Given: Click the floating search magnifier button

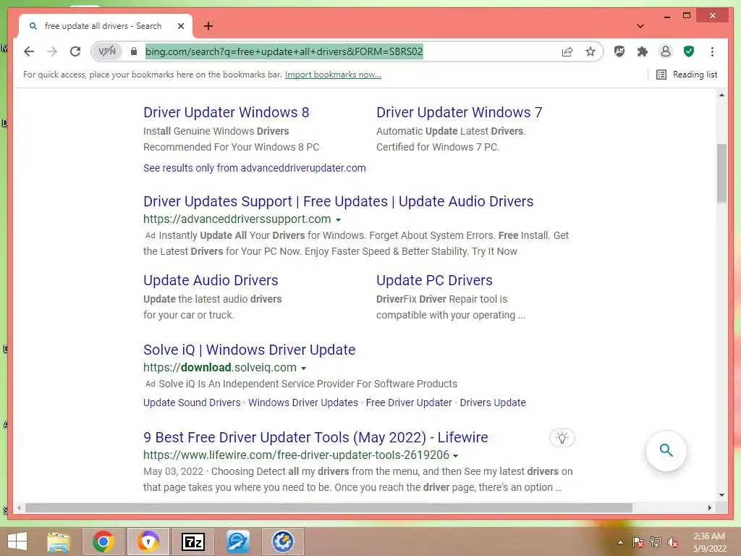Looking at the screenshot, I should click(x=666, y=450).
